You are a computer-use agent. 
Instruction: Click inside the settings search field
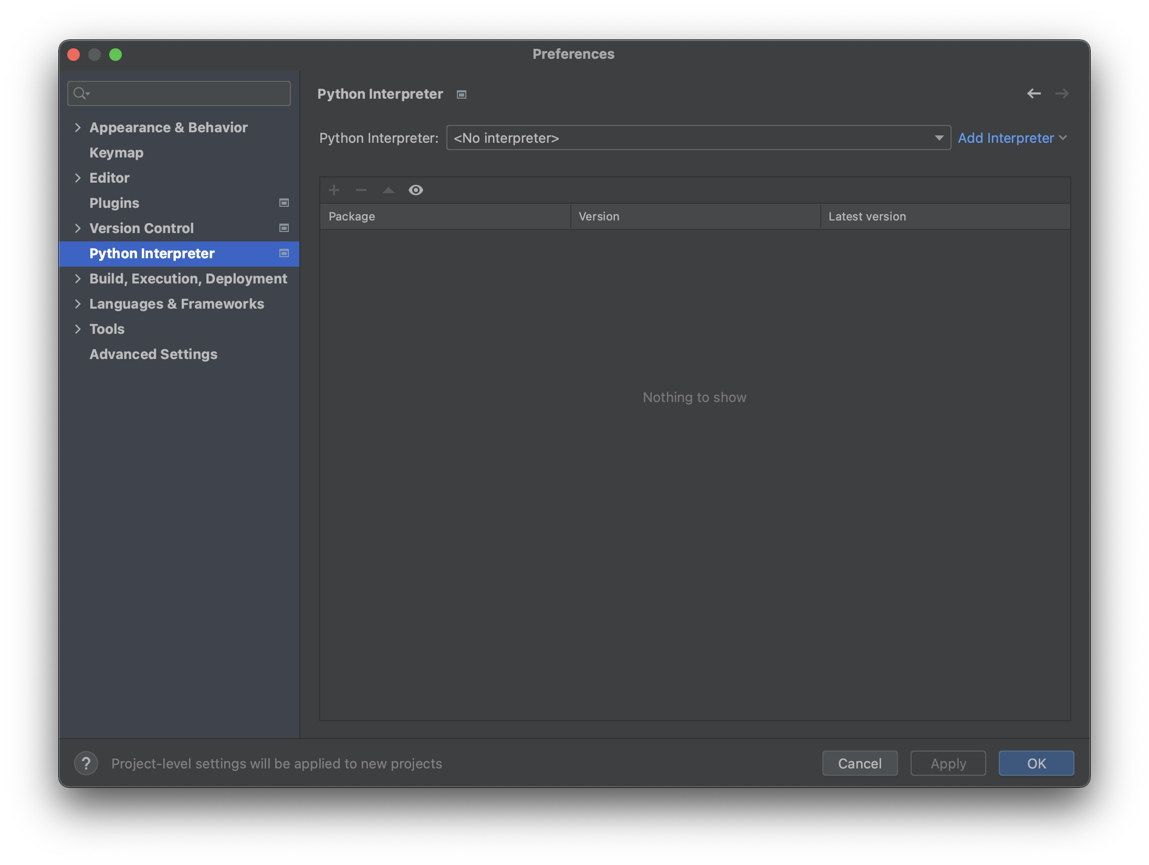[x=179, y=93]
